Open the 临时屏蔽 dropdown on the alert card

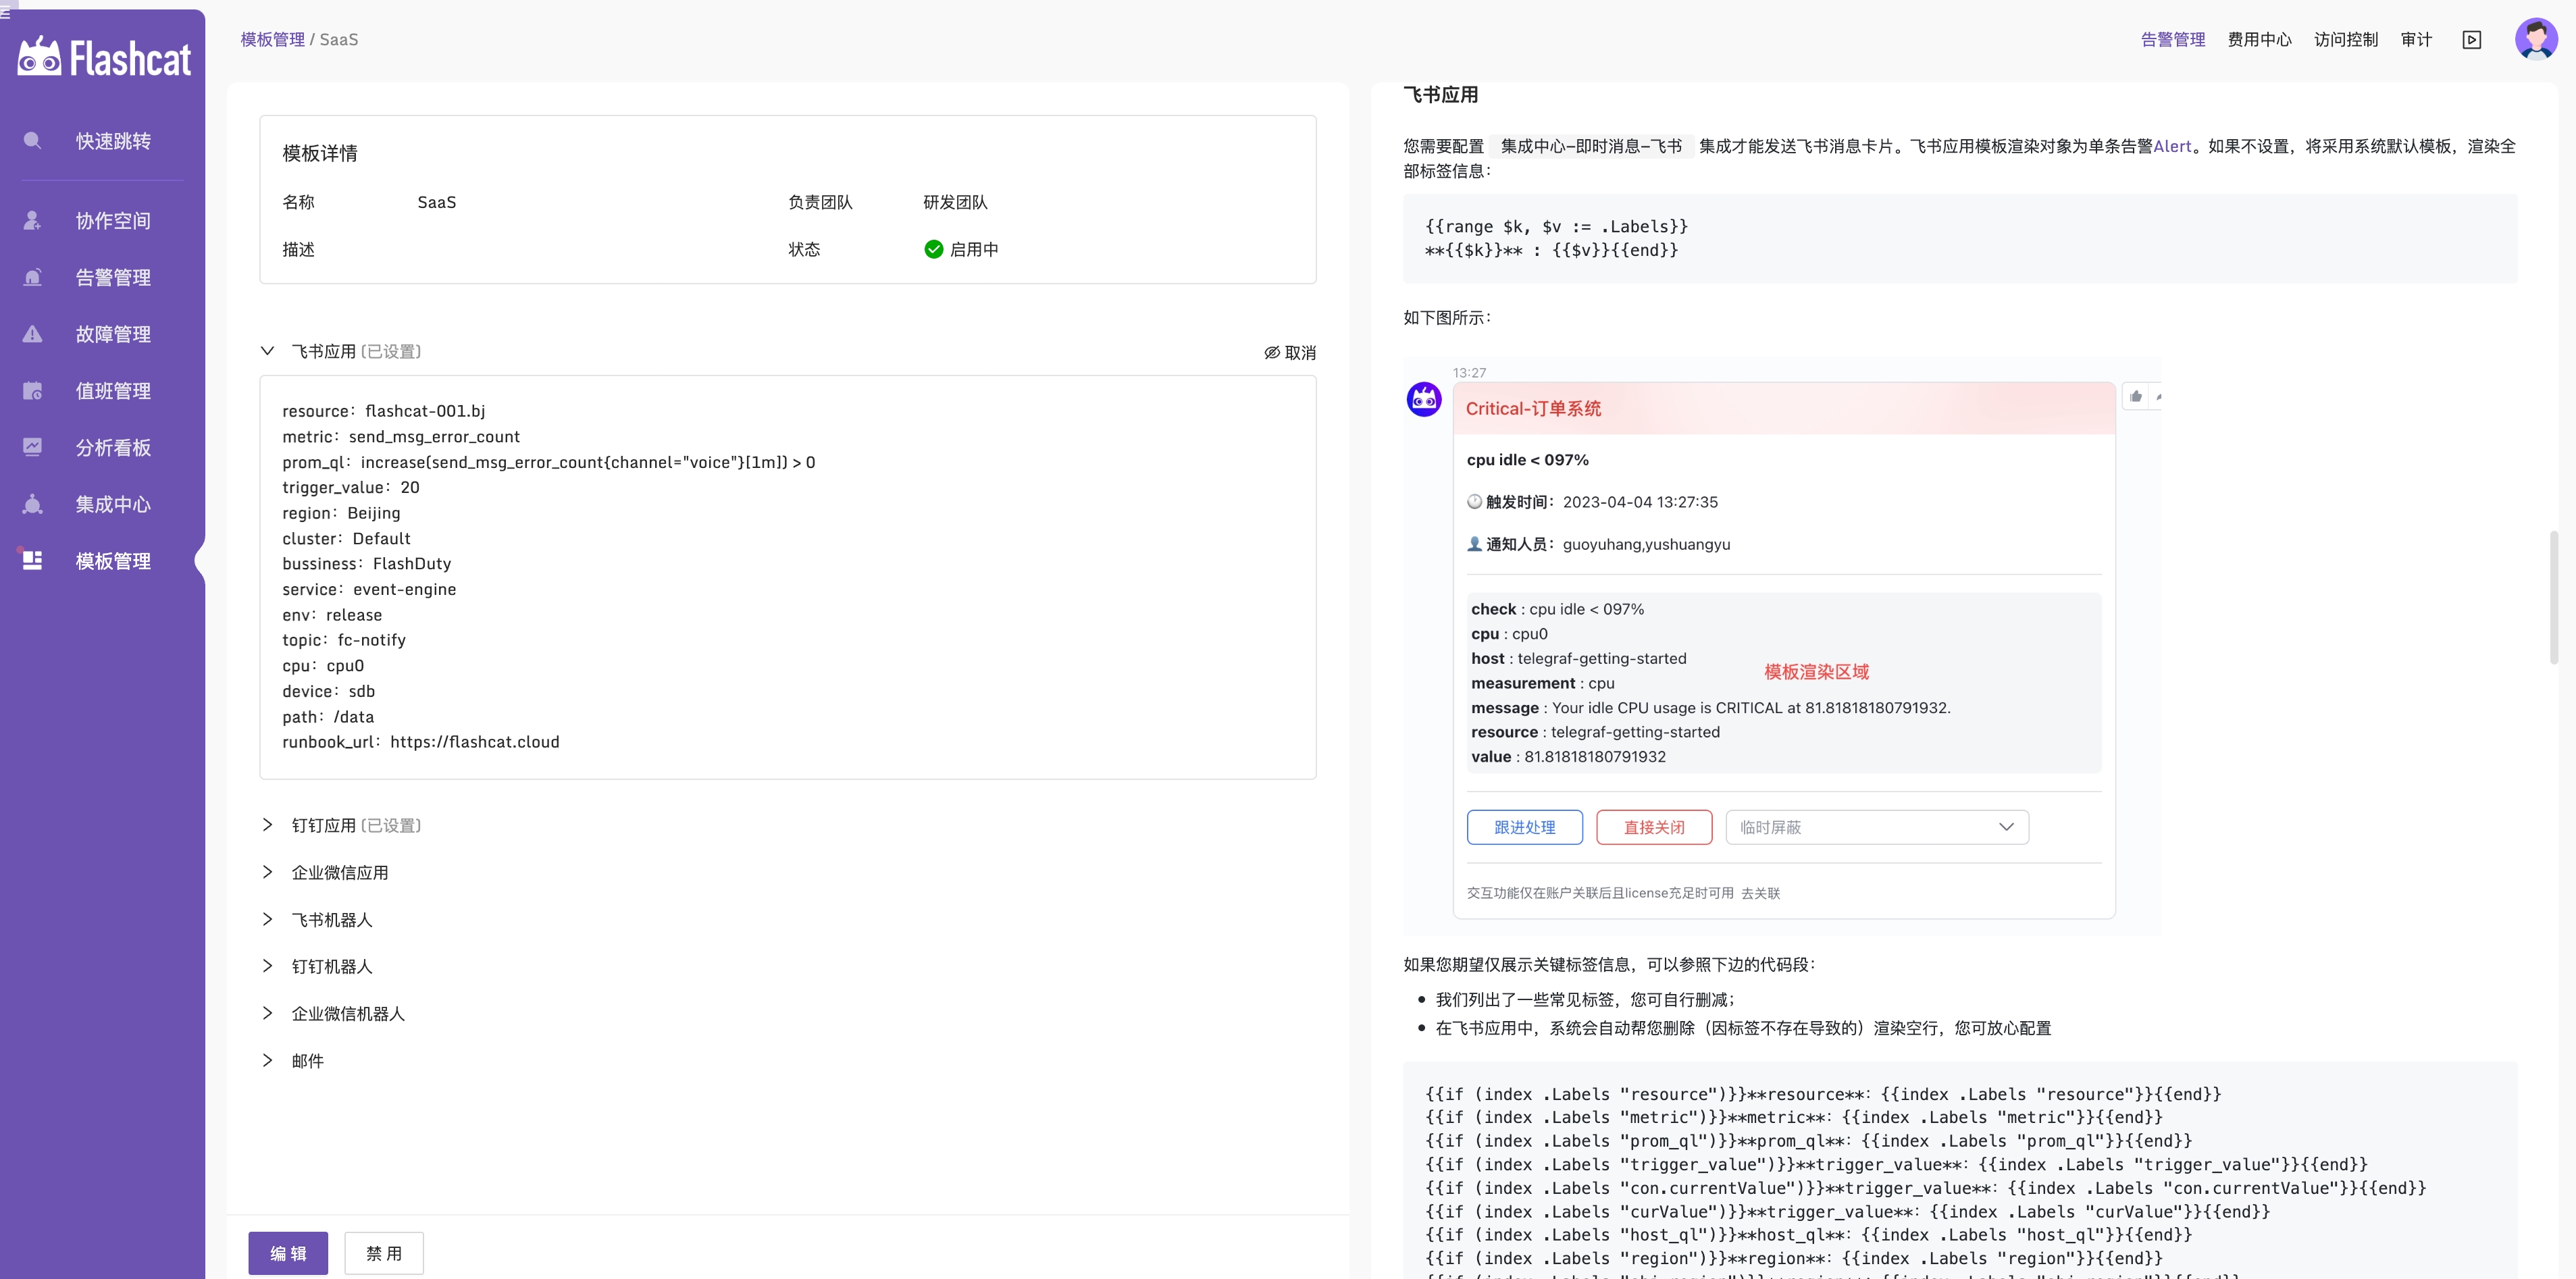coord(1877,827)
